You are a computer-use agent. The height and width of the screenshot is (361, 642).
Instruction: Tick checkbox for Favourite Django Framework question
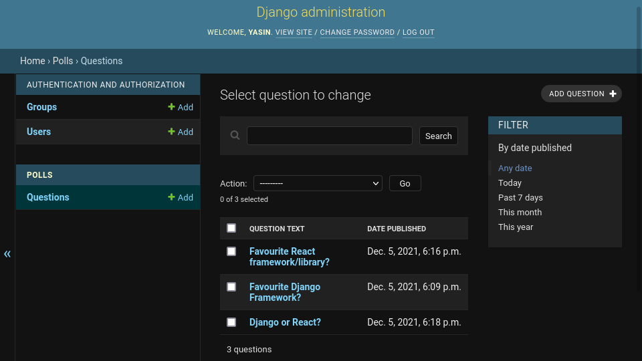click(x=231, y=287)
